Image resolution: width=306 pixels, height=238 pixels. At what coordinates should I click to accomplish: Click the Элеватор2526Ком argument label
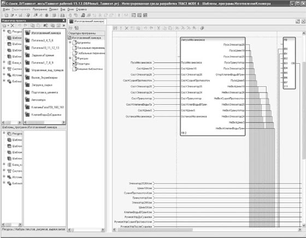tap(140, 183)
